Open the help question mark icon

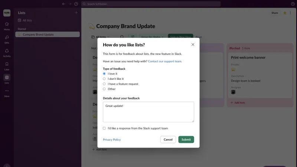(x=293, y=4)
